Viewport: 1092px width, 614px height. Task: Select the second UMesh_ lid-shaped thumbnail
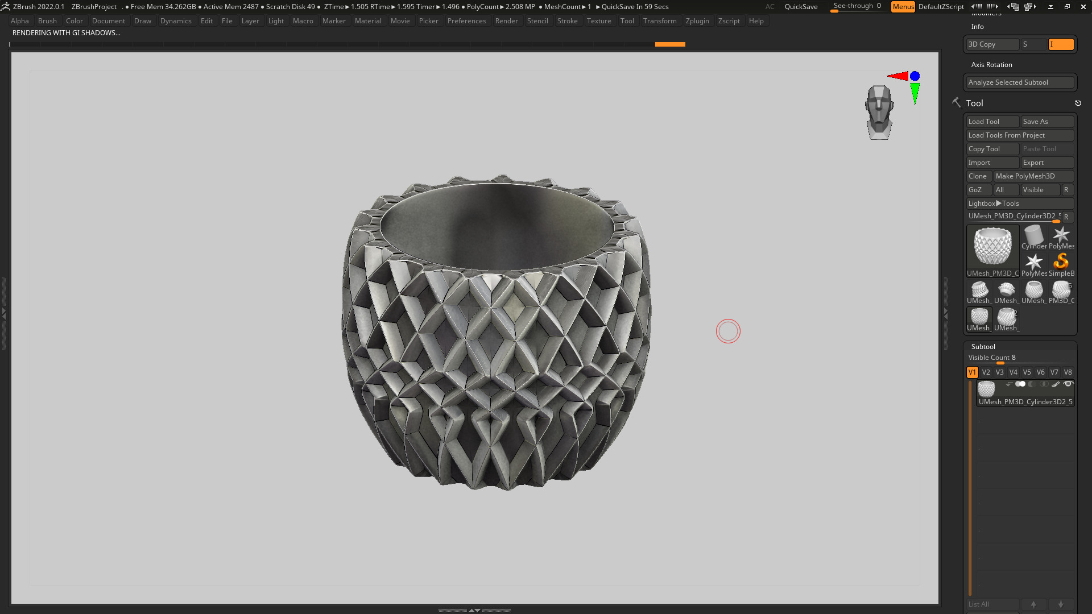(1006, 291)
